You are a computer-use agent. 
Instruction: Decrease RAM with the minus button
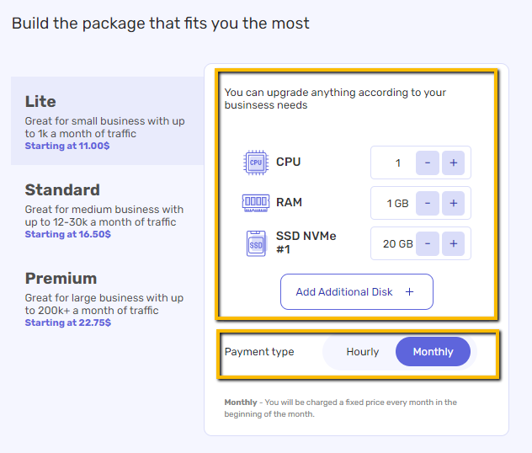428,203
